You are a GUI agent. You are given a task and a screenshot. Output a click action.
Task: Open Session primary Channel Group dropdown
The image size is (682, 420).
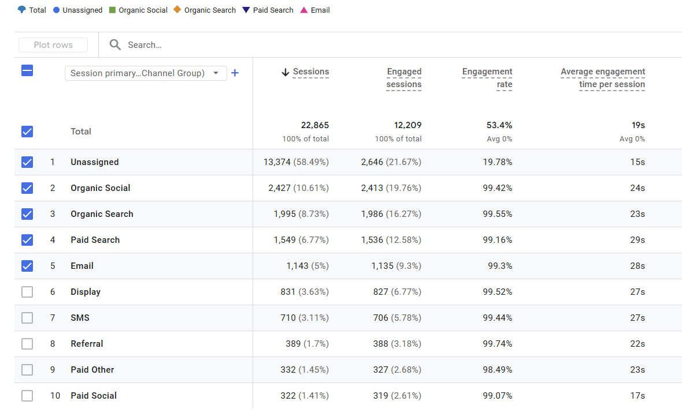146,73
